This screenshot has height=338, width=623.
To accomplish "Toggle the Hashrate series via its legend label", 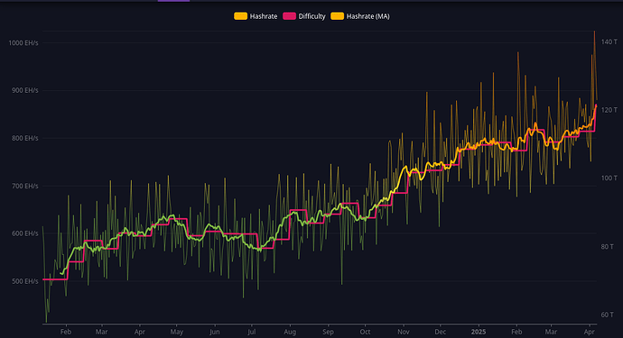I will pos(264,16).
